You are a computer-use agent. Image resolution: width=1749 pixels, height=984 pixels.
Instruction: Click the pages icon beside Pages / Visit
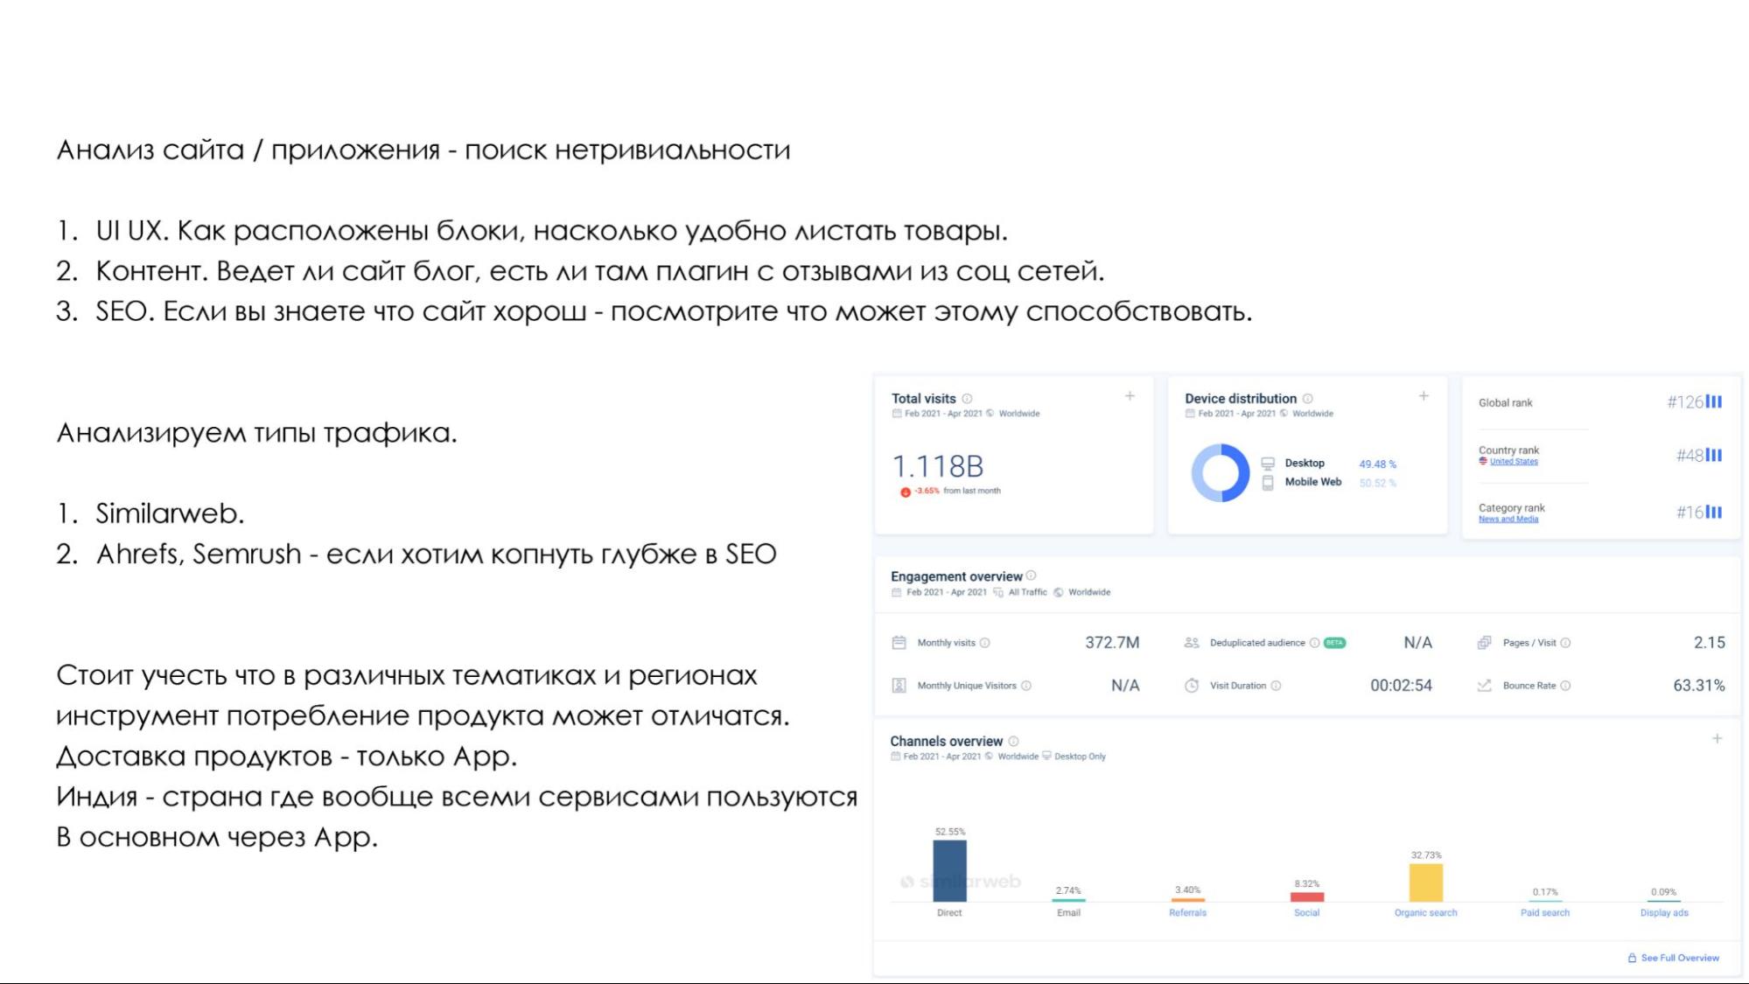(1484, 643)
